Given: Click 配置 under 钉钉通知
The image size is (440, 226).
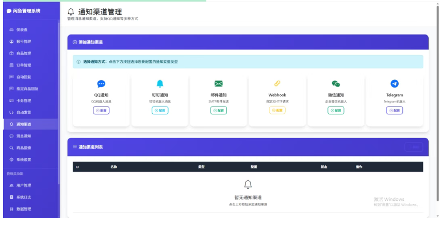Looking at the screenshot, I should point(160,110).
